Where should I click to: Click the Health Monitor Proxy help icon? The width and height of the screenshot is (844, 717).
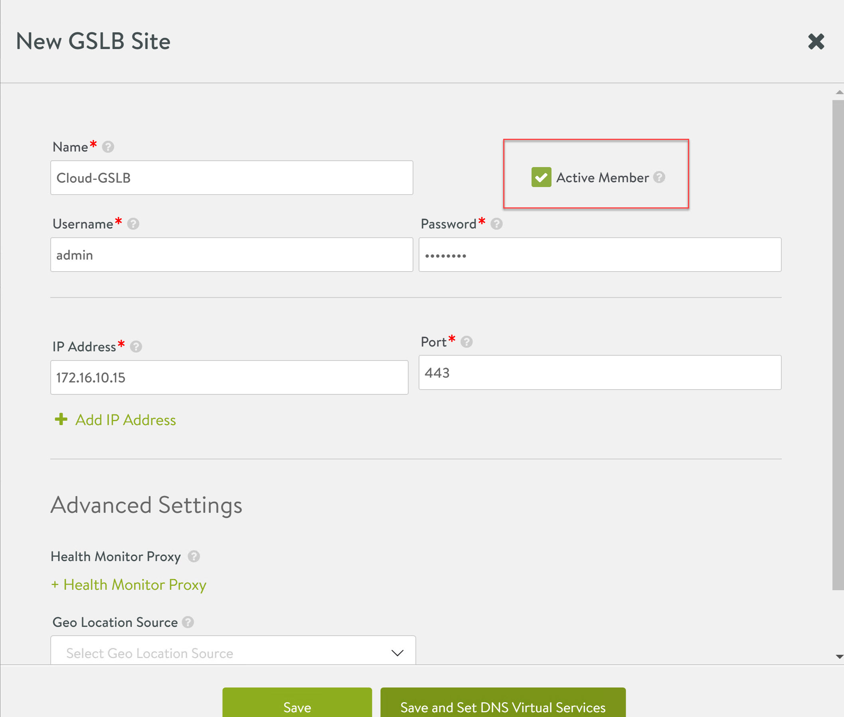[x=194, y=556]
